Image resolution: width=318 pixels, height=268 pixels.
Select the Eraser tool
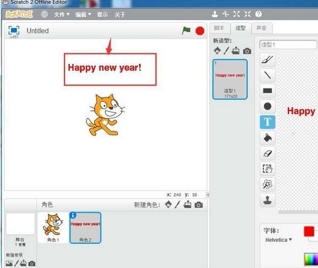click(x=268, y=153)
